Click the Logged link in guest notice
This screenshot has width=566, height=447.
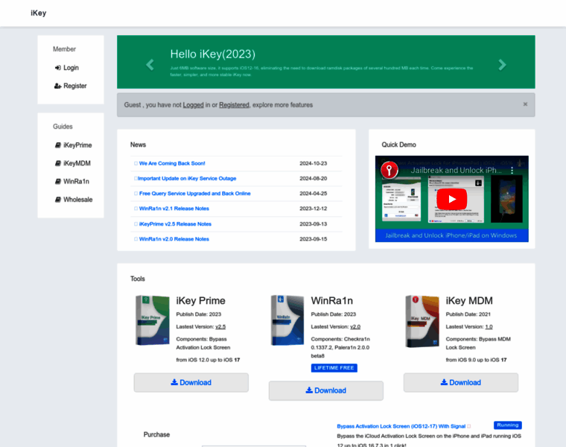(x=193, y=105)
